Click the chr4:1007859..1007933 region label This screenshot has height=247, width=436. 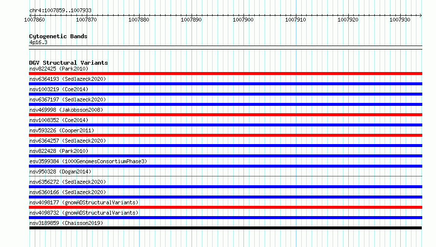pos(60,10)
